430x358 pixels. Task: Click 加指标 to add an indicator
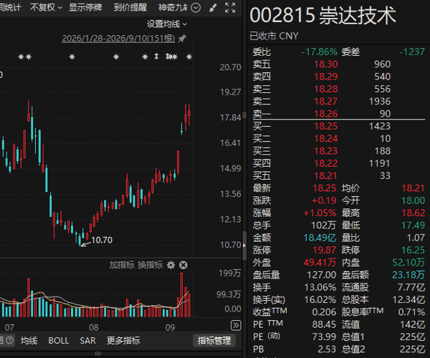(x=122, y=265)
